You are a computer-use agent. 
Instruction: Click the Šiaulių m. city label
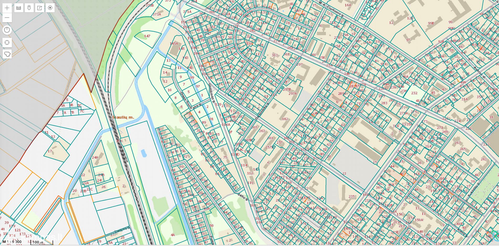123,117
